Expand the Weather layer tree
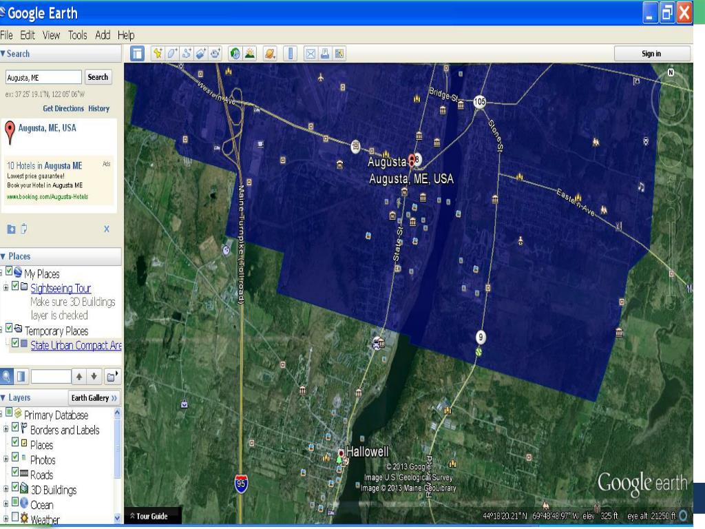705x529 pixels. (6, 519)
